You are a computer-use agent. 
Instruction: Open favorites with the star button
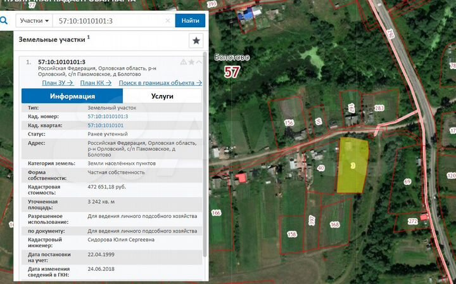click(x=196, y=41)
